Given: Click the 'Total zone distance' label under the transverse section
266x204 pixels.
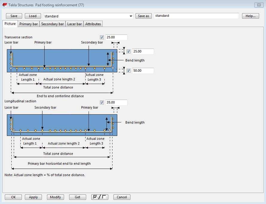Looking at the screenshot, I should tap(58, 87).
